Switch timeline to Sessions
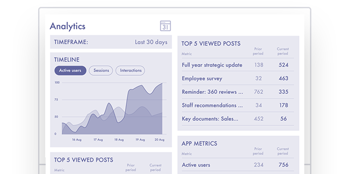The image size is (349, 174). click(101, 71)
